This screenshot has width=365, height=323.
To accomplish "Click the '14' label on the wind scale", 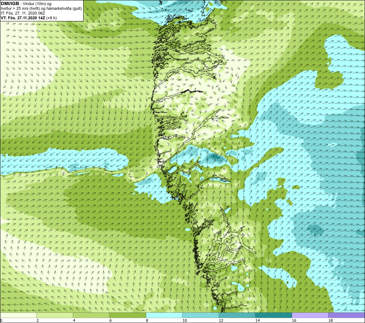I will pos(257,321).
